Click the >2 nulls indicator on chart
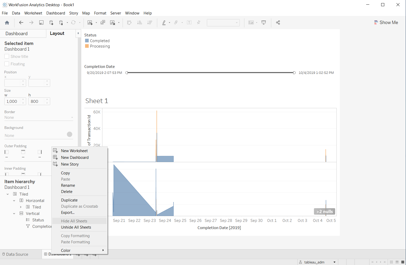Image resolution: width=406 pixels, height=265 pixels. 325,212
